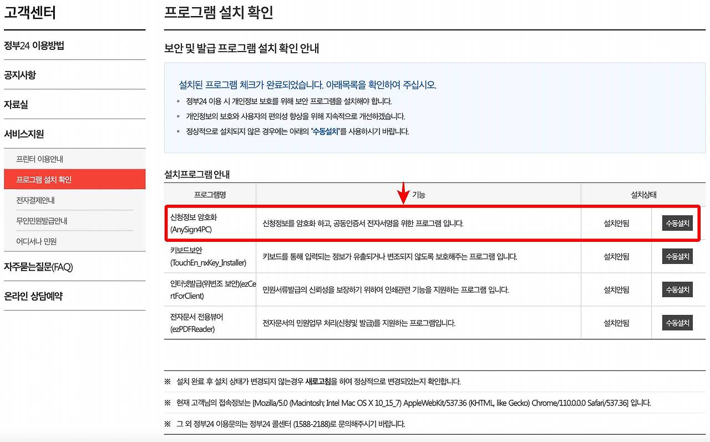The image size is (710, 442).
Task: Open 정부24 이용방법 from the sidebar
Action: [x=34, y=45]
